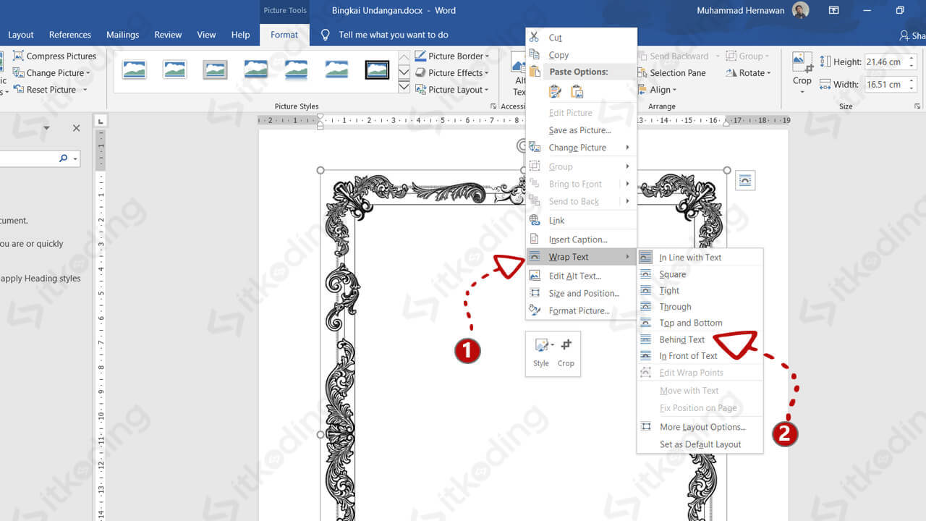
Task: Switch to the Review tab
Action: tap(168, 35)
